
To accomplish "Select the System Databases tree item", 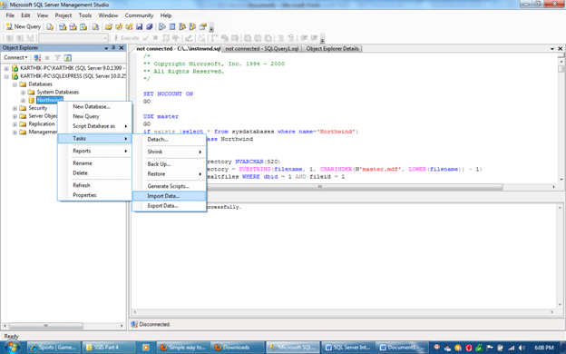I will pos(57,92).
